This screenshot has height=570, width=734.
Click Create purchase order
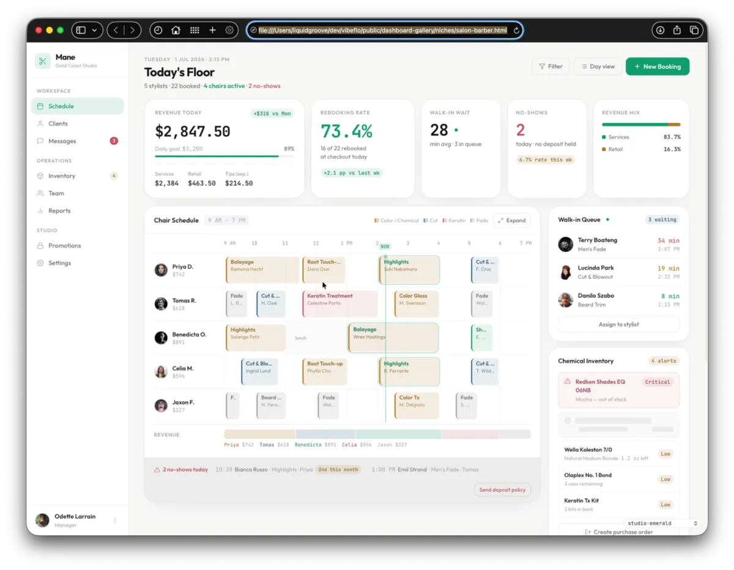pos(619,532)
